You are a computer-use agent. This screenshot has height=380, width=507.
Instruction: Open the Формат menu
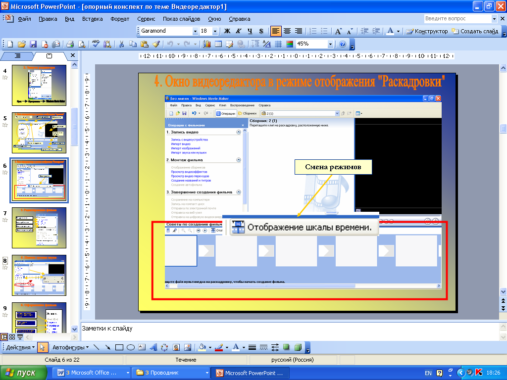(120, 19)
